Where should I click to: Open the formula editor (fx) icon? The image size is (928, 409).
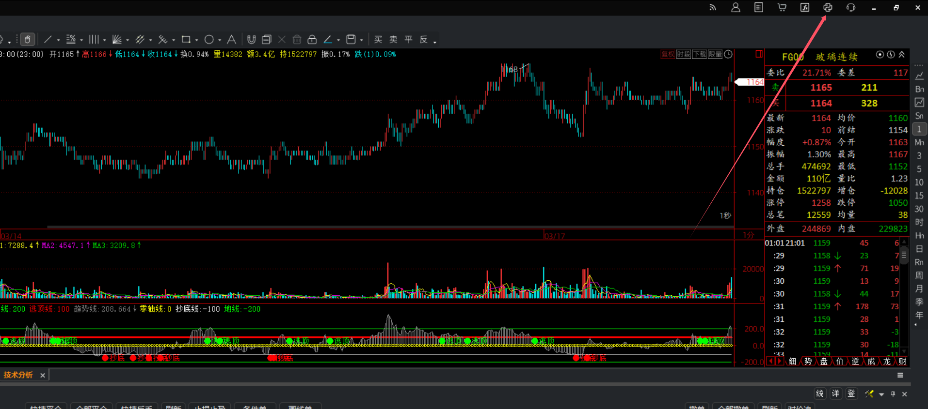tap(805, 7)
